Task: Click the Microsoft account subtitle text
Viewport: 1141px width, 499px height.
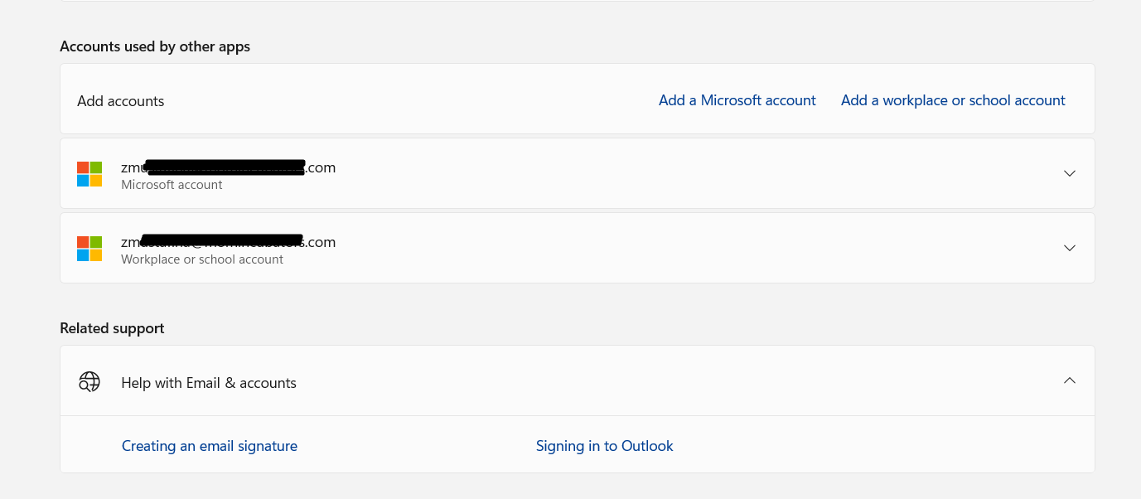Action: (x=172, y=184)
